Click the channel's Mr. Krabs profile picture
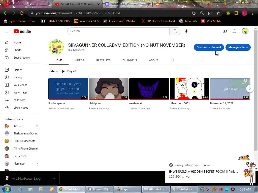Screen dimensions: 258x193 (56, 47)
